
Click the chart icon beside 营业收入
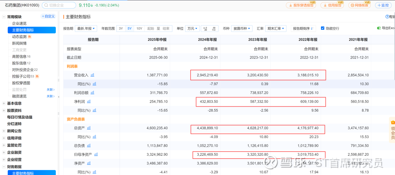coord(93,75)
